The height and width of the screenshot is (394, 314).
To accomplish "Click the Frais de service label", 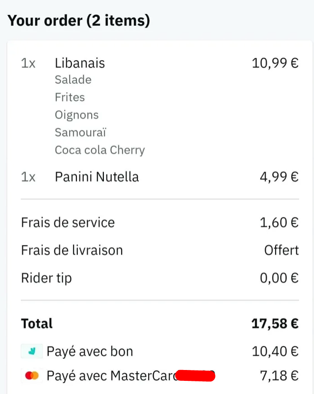I will point(68,222).
